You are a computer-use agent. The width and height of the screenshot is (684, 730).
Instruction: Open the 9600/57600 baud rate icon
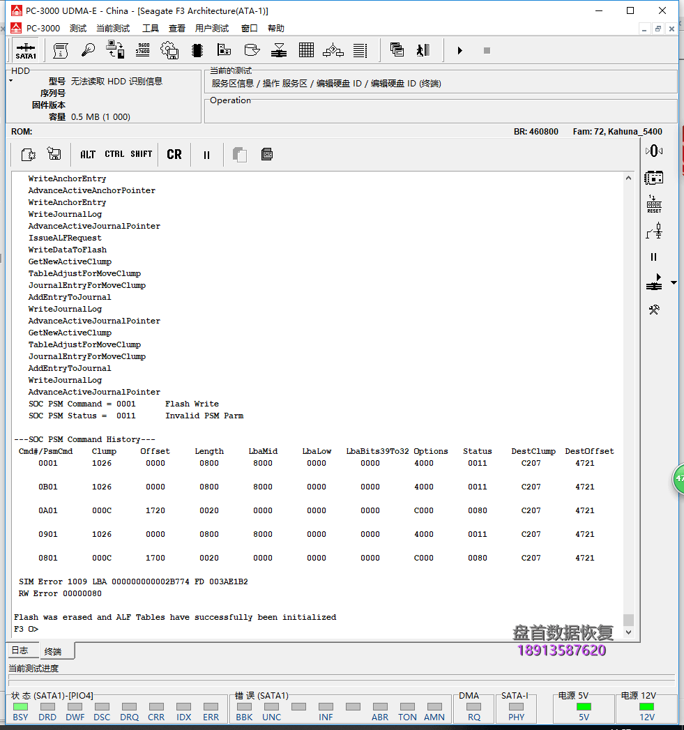[142, 50]
